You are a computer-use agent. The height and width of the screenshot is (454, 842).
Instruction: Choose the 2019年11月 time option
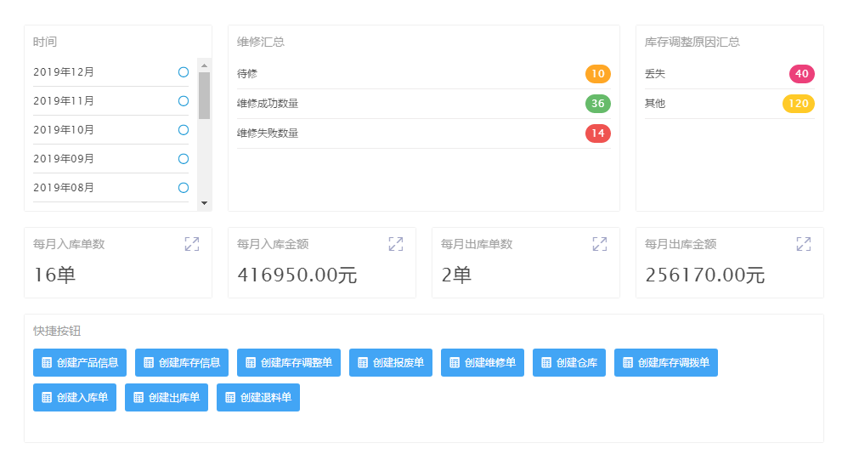[x=184, y=101]
